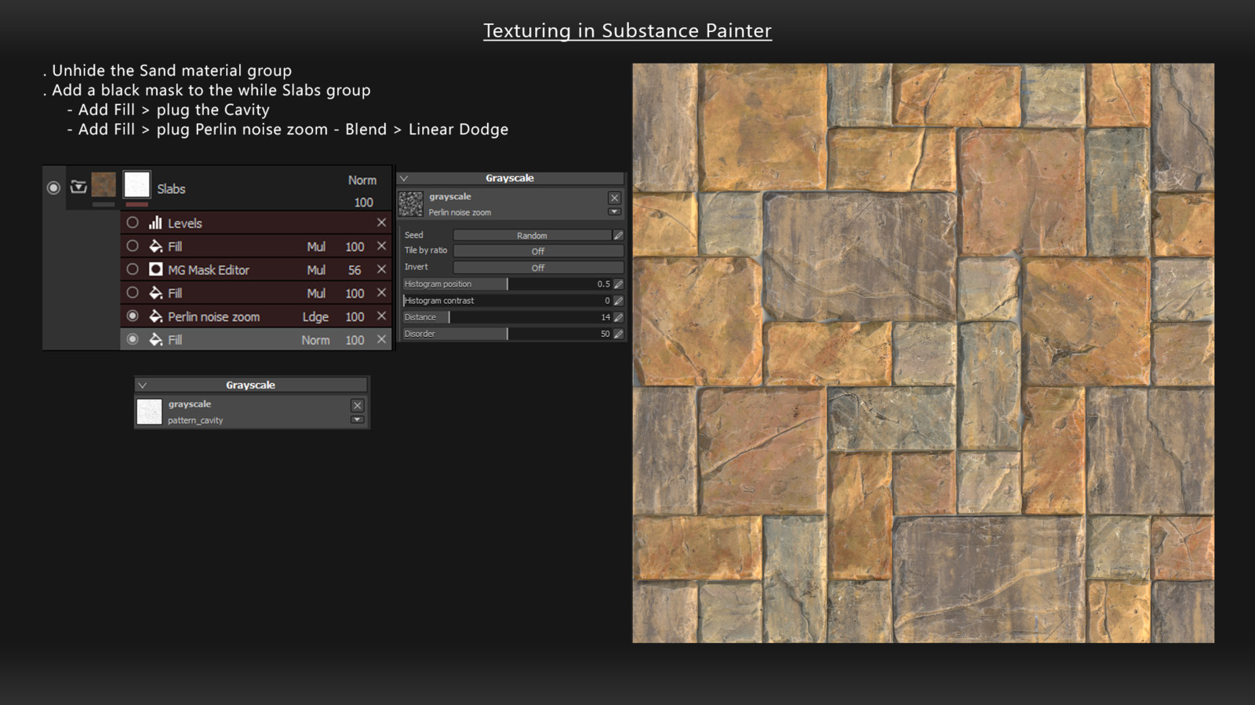This screenshot has width=1255, height=705.
Task: Open the blend mode of Fill below MG Mask Editor
Action: point(316,294)
